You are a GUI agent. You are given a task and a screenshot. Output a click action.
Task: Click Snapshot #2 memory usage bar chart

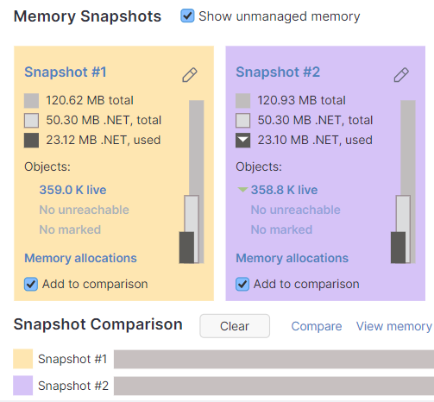pyautogui.click(x=403, y=182)
